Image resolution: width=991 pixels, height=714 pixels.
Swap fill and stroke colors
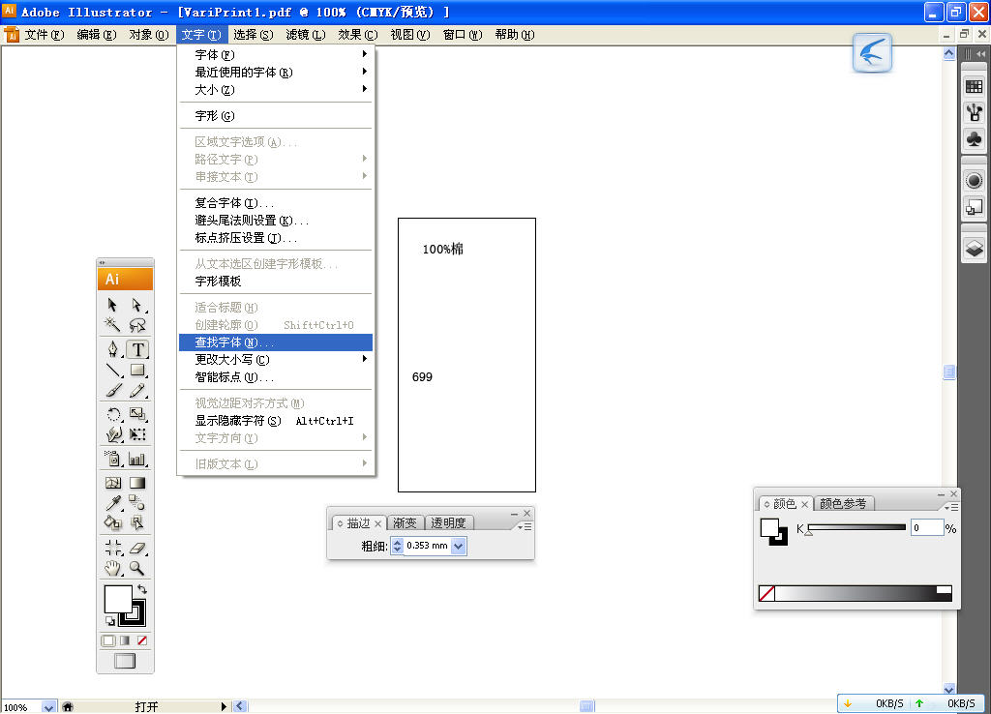(x=142, y=589)
